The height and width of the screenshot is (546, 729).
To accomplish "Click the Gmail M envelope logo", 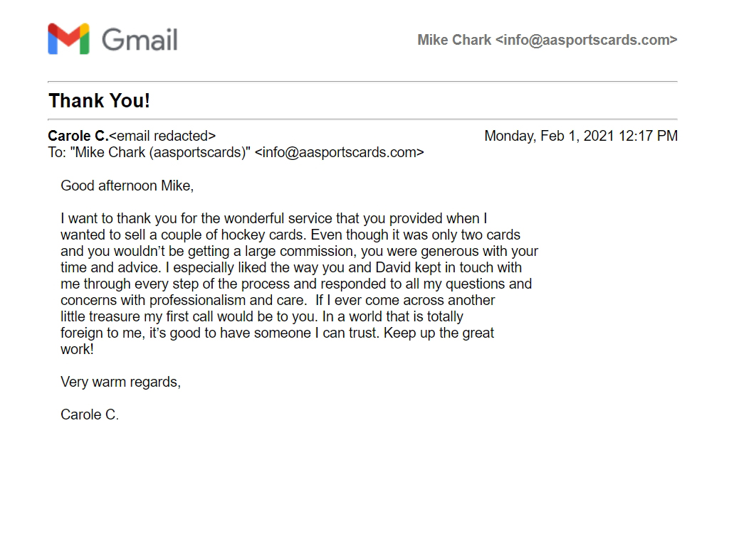I will coord(68,38).
